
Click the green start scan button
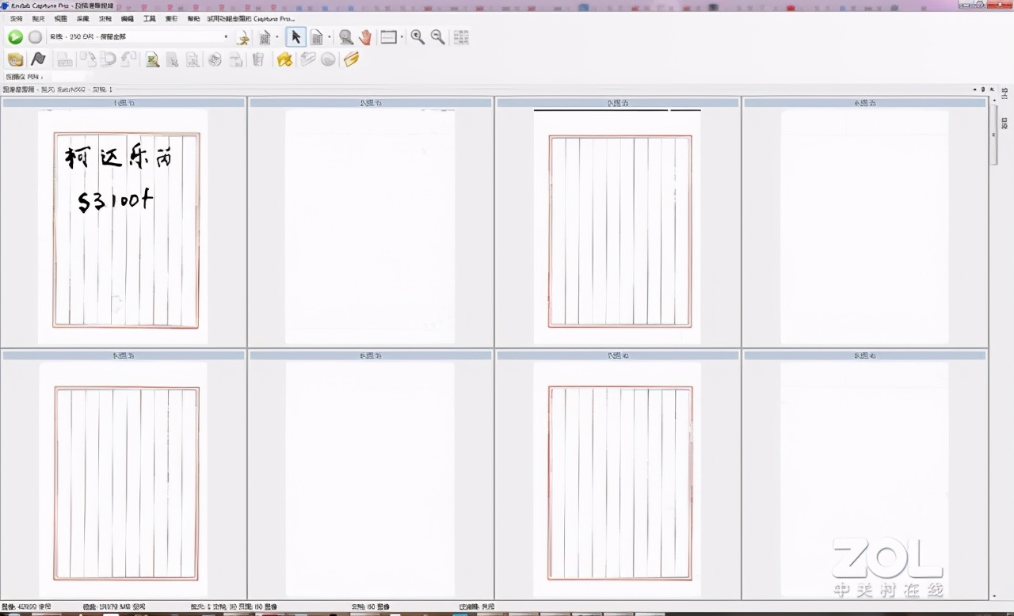pyautogui.click(x=15, y=37)
